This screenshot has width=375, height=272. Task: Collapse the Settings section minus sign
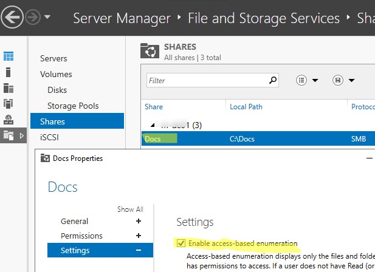tap(139, 250)
